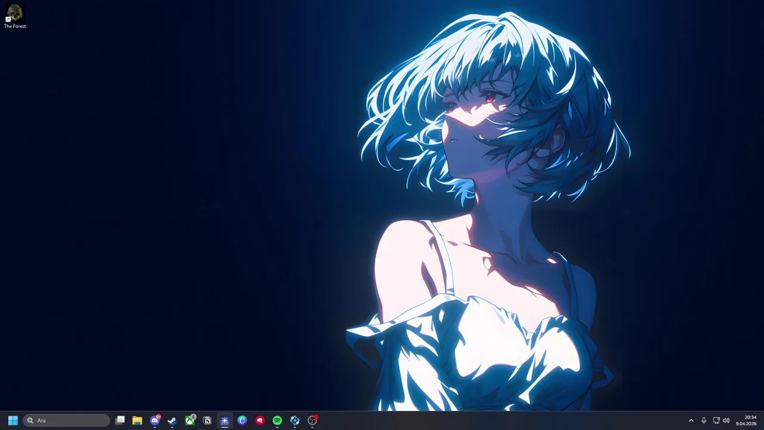The width and height of the screenshot is (764, 430).
Task: Open the Xbox app in taskbar
Action: pos(190,420)
